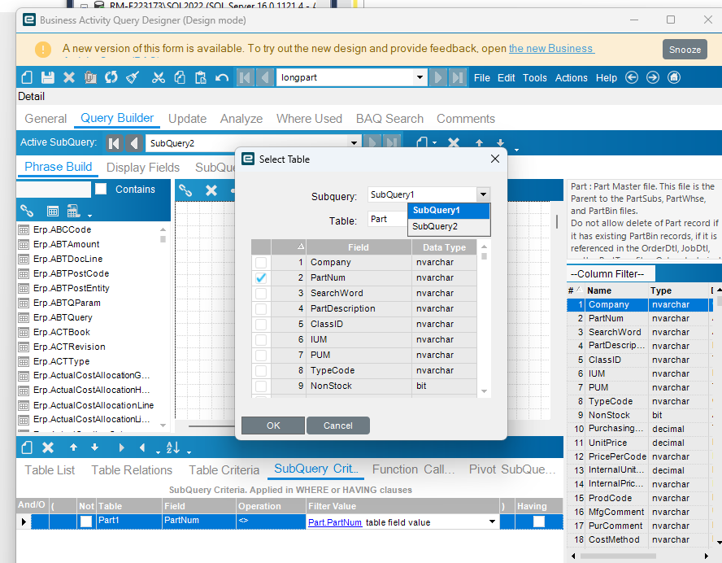Screen dimensions: 722x563
Task: Close the Select Table dialog
Action: 495,159
